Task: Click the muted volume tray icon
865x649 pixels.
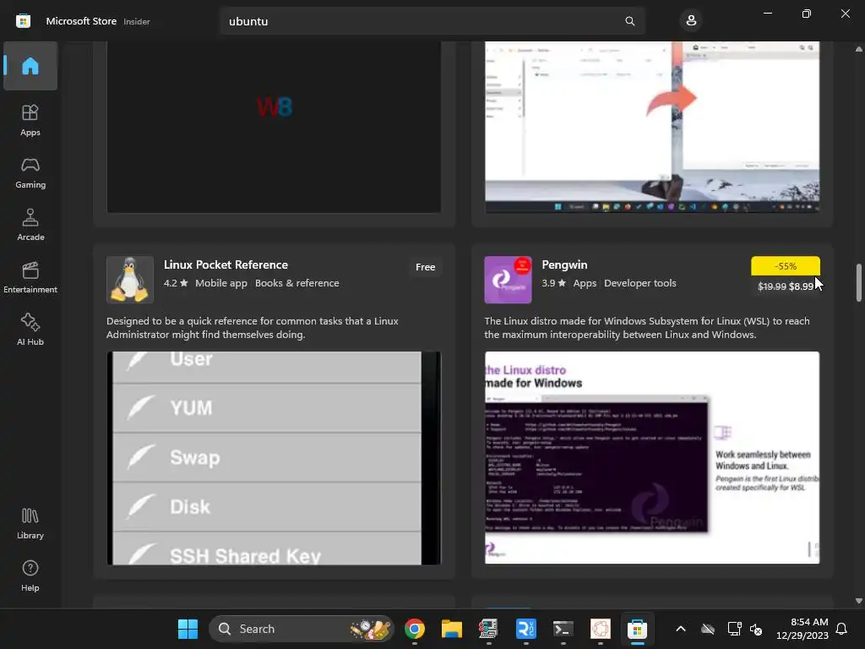Action: 756,629
